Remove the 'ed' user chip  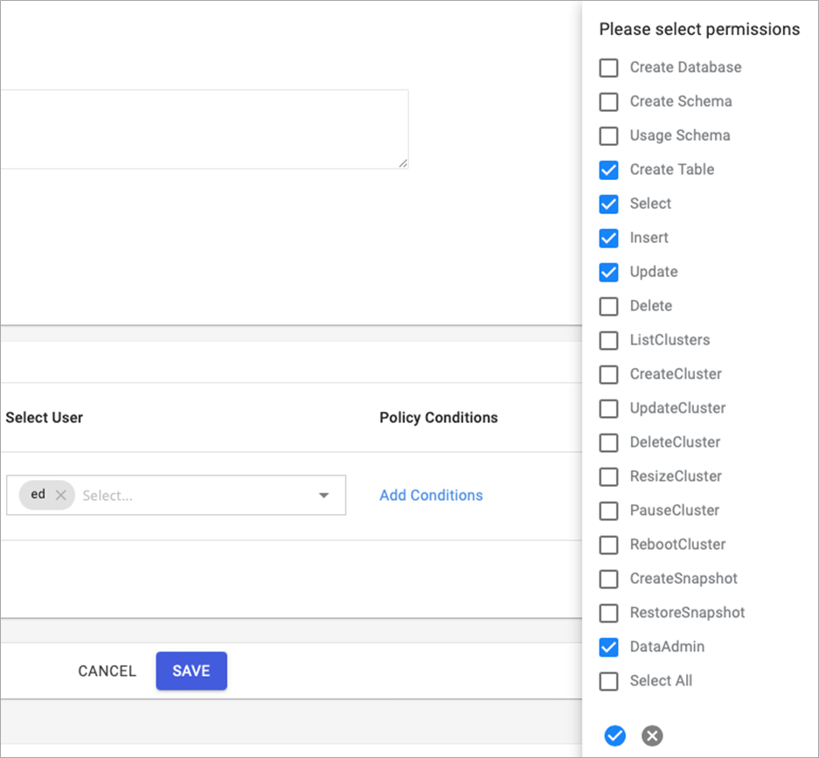click(x=60, y=495)
